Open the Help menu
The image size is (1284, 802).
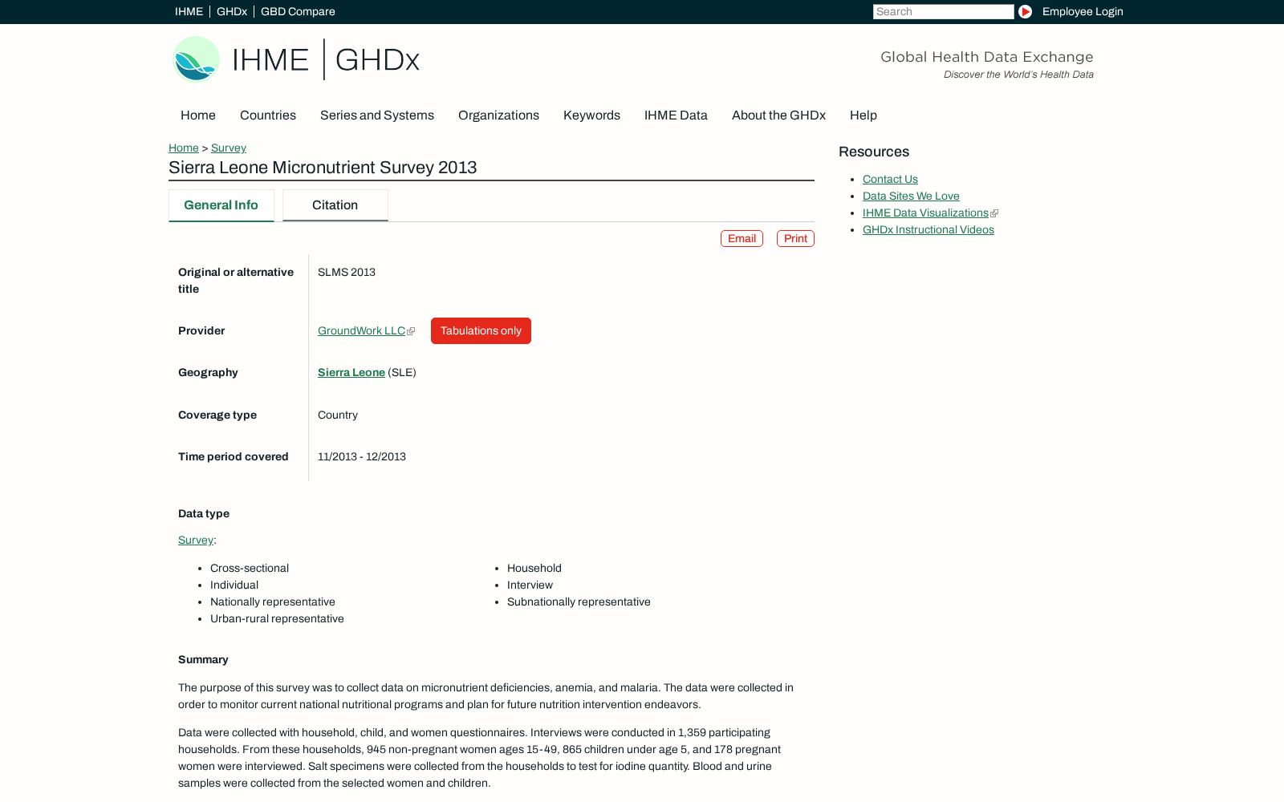pyautogui.click(x=863, y=115)
